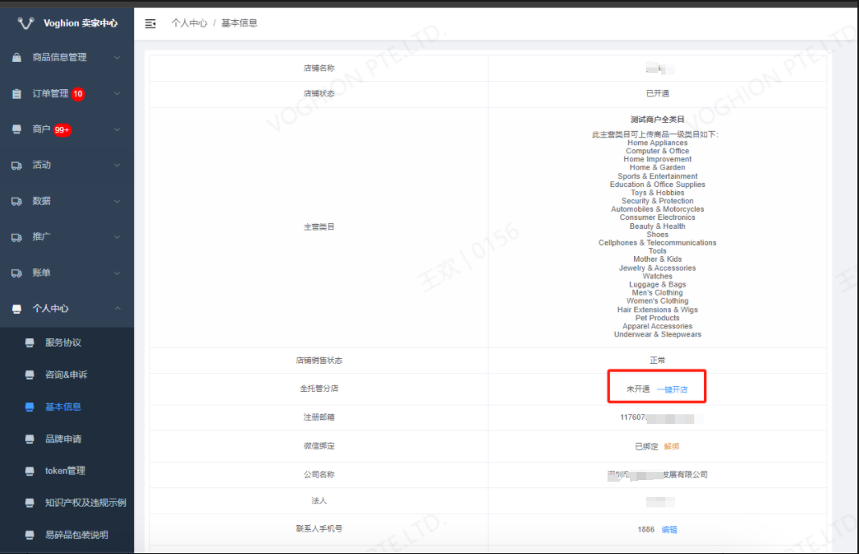
Task: Click the Voghion logo icon
Action: tap(26, 23)
